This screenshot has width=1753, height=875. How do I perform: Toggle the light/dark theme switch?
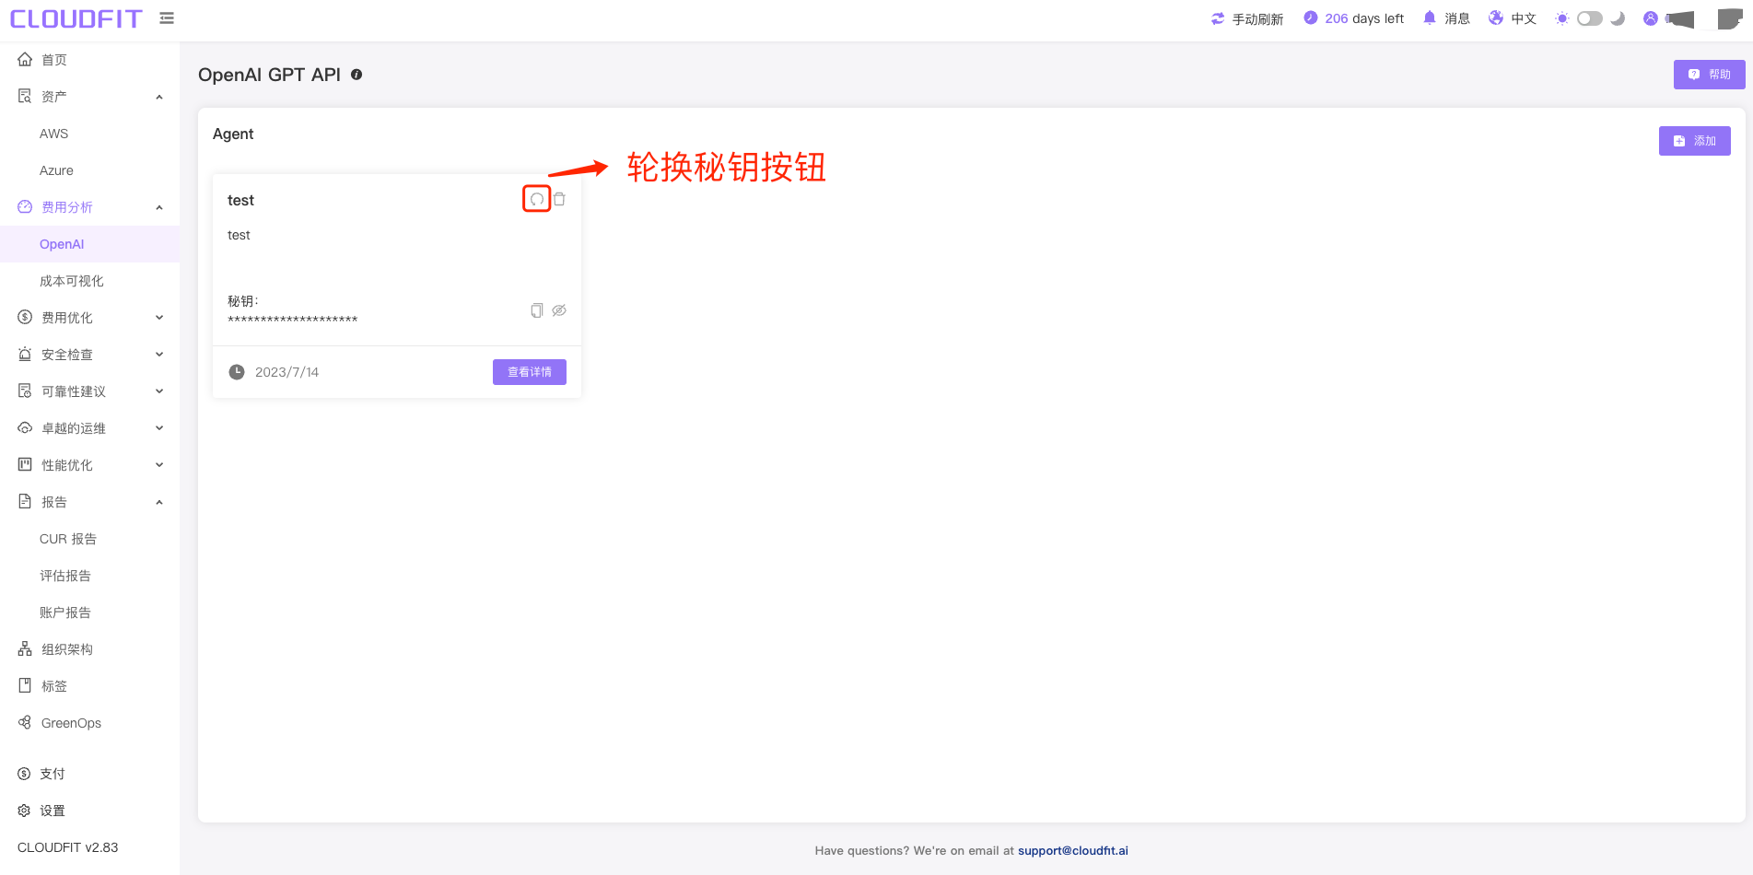click(1590, 18)
